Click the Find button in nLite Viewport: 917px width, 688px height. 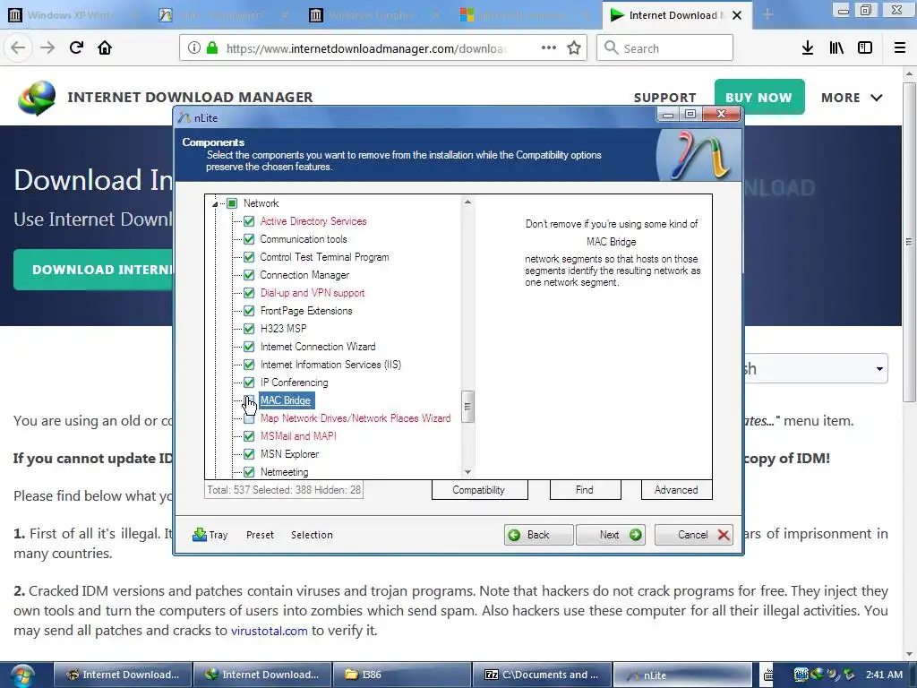(x=585, y=490)
